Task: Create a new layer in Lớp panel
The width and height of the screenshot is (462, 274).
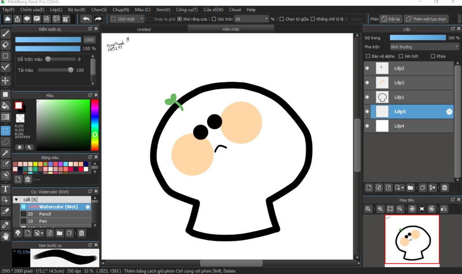Action: point(369,187)
